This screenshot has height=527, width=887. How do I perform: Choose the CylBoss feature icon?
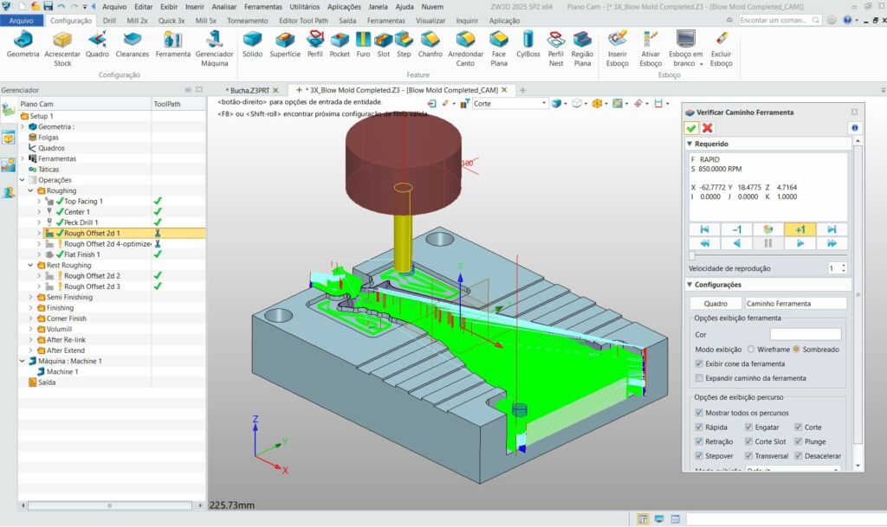pyautogui.click(x=528, y=45)
